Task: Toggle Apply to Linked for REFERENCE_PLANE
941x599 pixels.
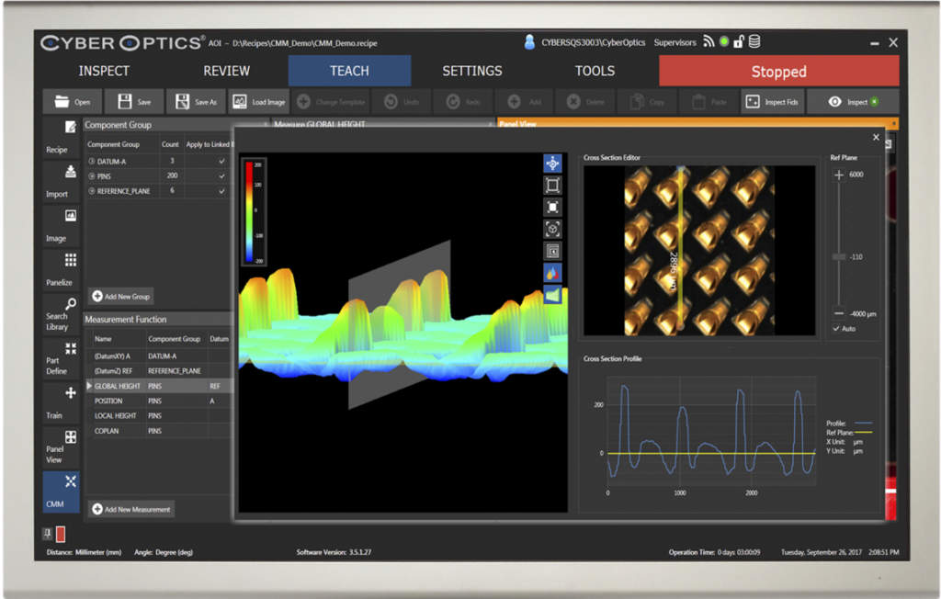Action: tap(221, 191)
